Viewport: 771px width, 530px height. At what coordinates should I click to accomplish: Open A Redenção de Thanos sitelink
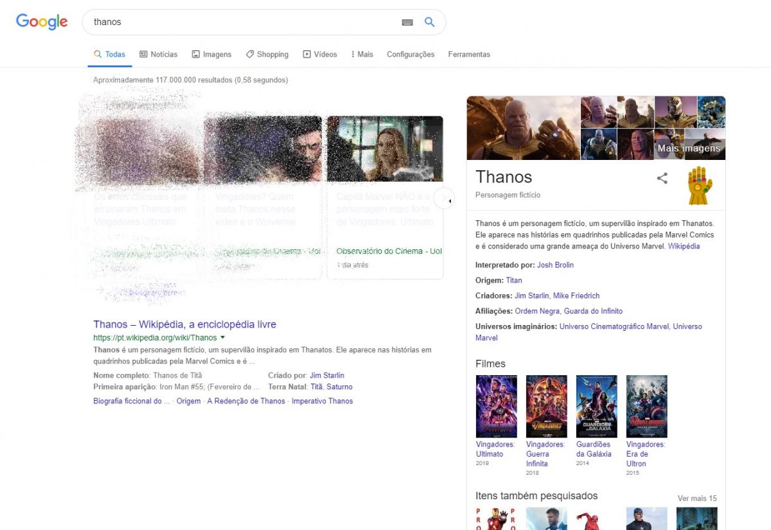click(246, 401)
